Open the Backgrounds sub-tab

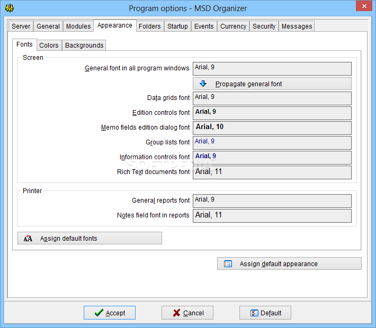tap(84, 45)
